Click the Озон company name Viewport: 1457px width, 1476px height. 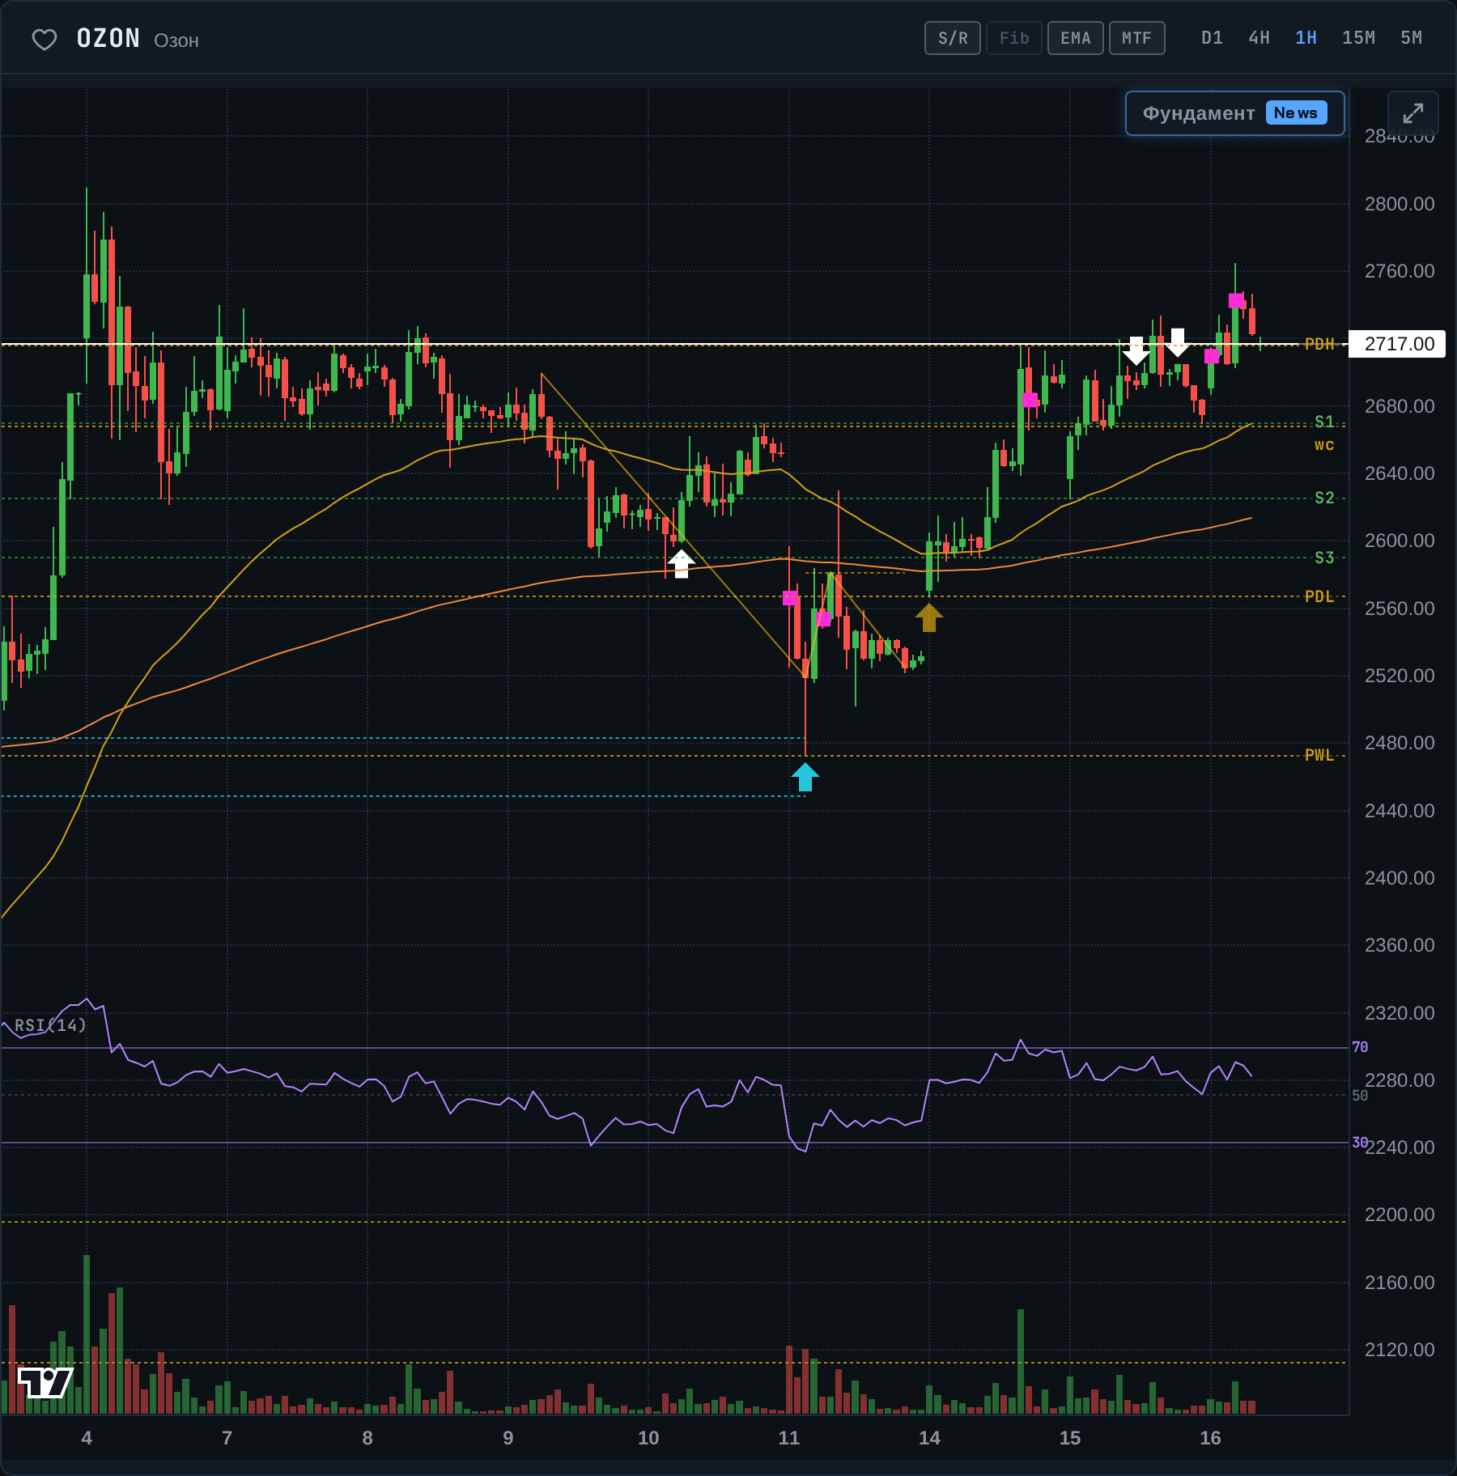coord(176,40)
